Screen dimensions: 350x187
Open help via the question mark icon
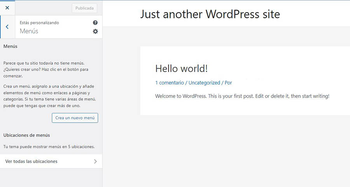95,23
